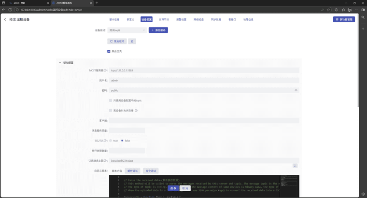Select the 设备配置 tab
The height and width of the screenshot is (198, 367).
point(146,19)
